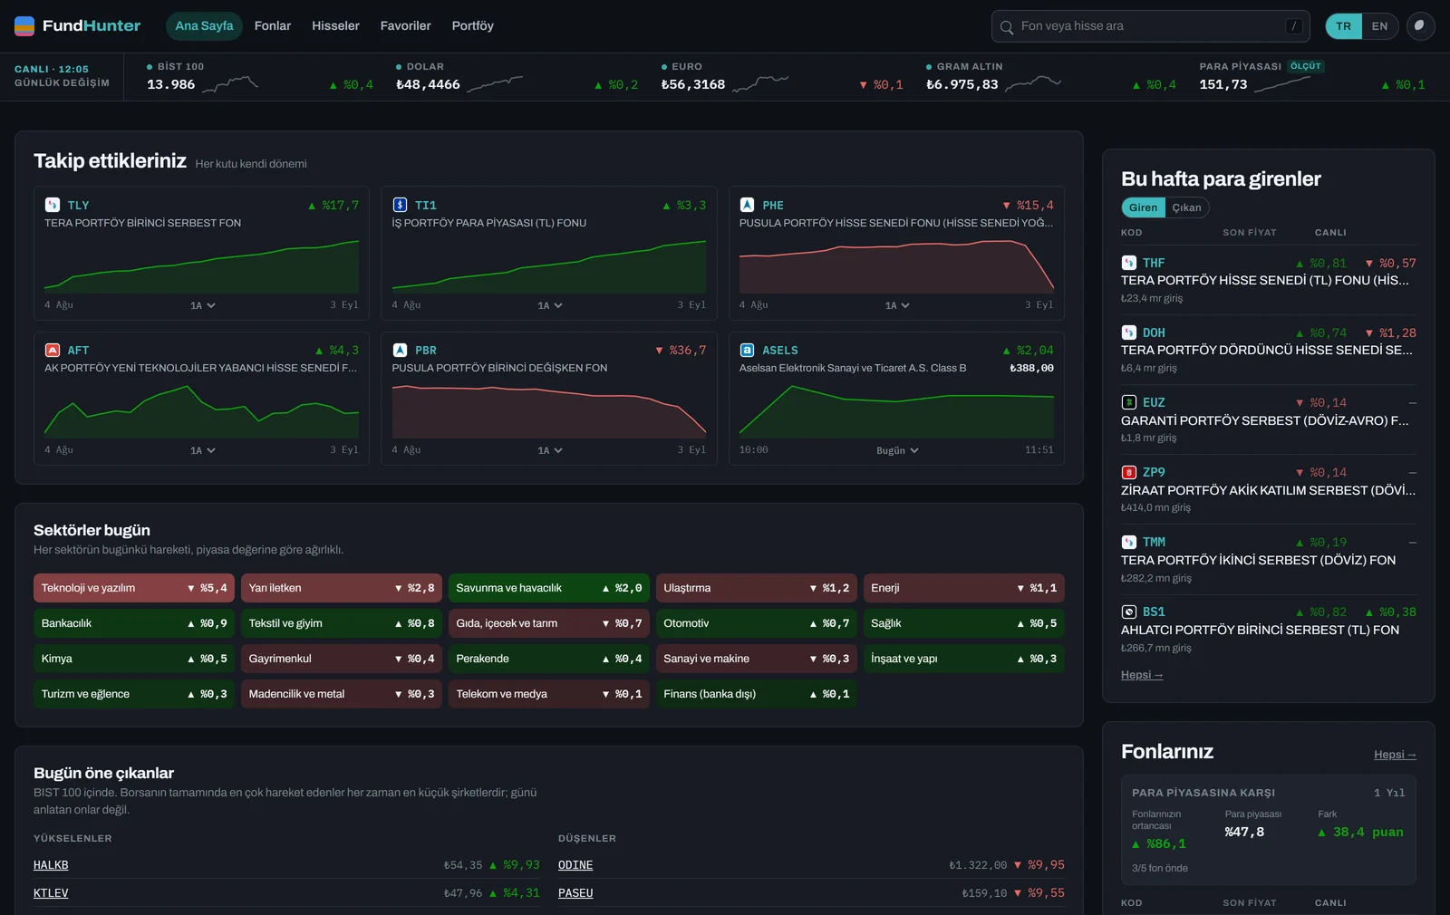1450x915 pixels.
Task: Open the Portföy tab
Action: pos(472,26)
